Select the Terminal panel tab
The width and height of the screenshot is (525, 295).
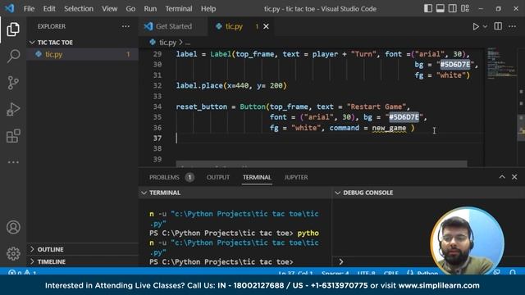(257, 177)
